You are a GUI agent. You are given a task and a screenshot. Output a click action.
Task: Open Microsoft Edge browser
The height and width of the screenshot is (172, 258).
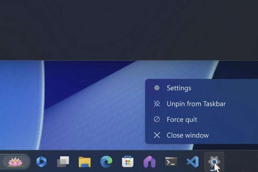coord(106,162)
